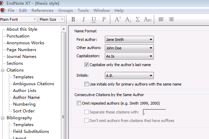The width and height of the screenshot is (209, 139).
Task: Select About this Style in tree
Action: click(22, 29)
